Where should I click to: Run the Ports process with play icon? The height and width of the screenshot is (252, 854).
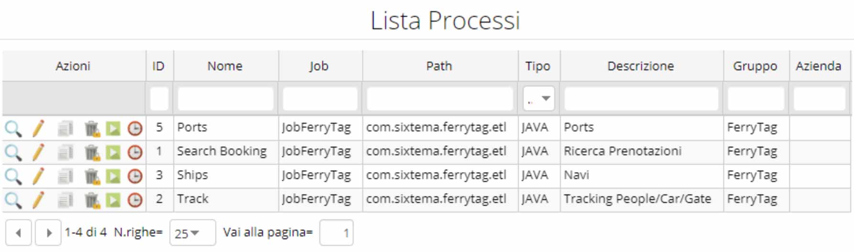tap(113, 129)
